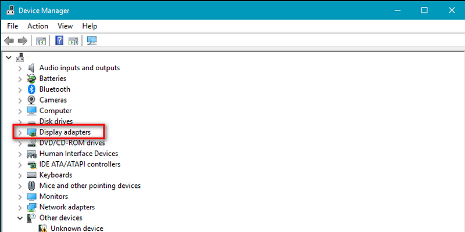The height and width of the screenshot is (232, 465).
Task: Open the Help menu
Action: pos(90,26)
